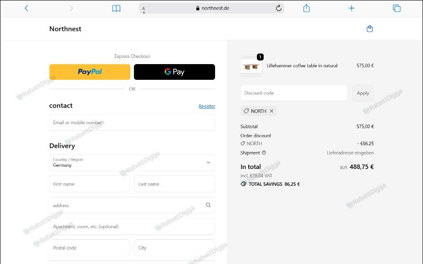Viewport: 423px width, 264px height.
Task: Focus the First name field
Action: pyautogui.click(x=89, y=184)
